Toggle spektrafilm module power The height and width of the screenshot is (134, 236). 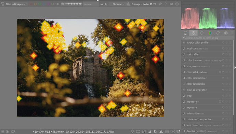tap(184, 54)
